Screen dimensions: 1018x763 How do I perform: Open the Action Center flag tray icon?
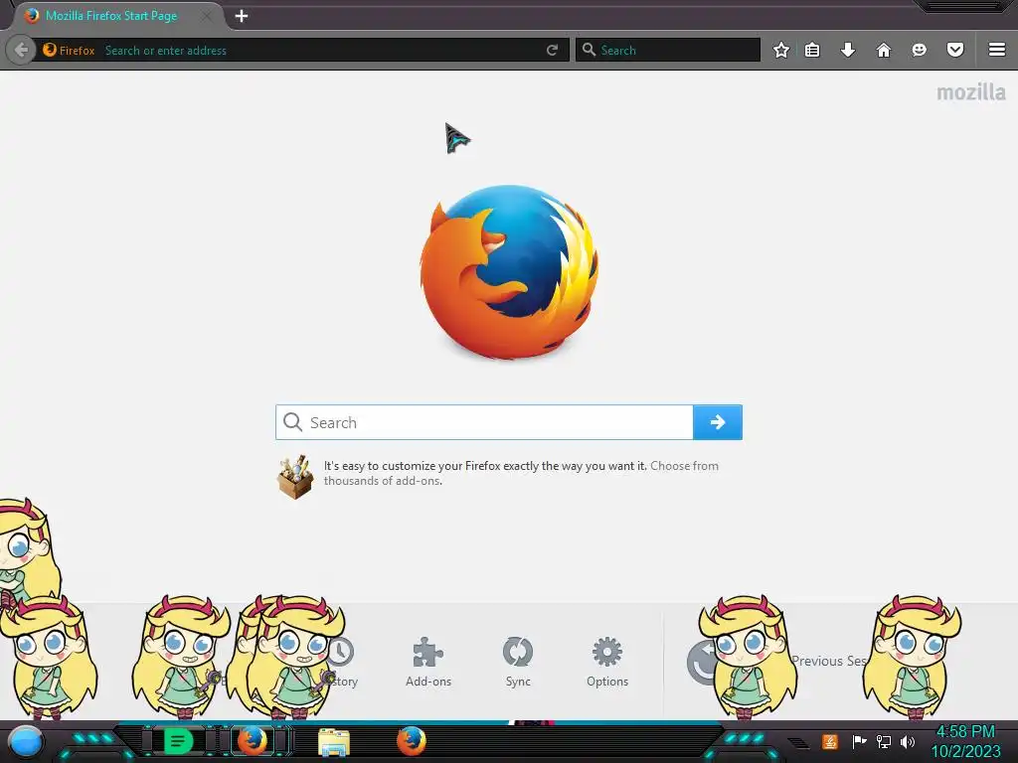click(859, 741)
